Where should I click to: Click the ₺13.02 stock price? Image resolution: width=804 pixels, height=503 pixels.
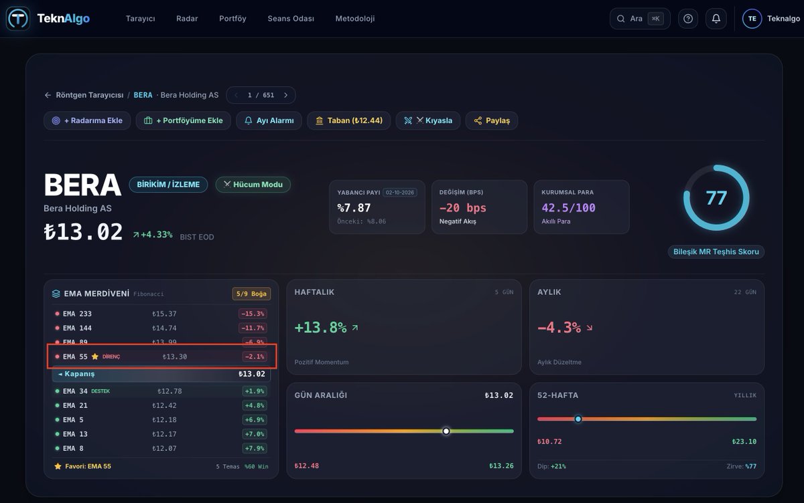84,232
